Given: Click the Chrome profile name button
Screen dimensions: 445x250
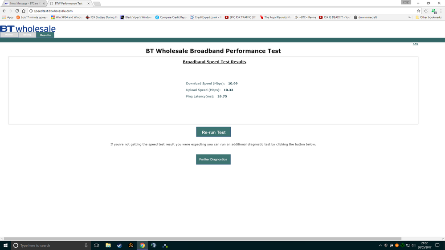Looking at the screenshot, I should pos(406,2).
